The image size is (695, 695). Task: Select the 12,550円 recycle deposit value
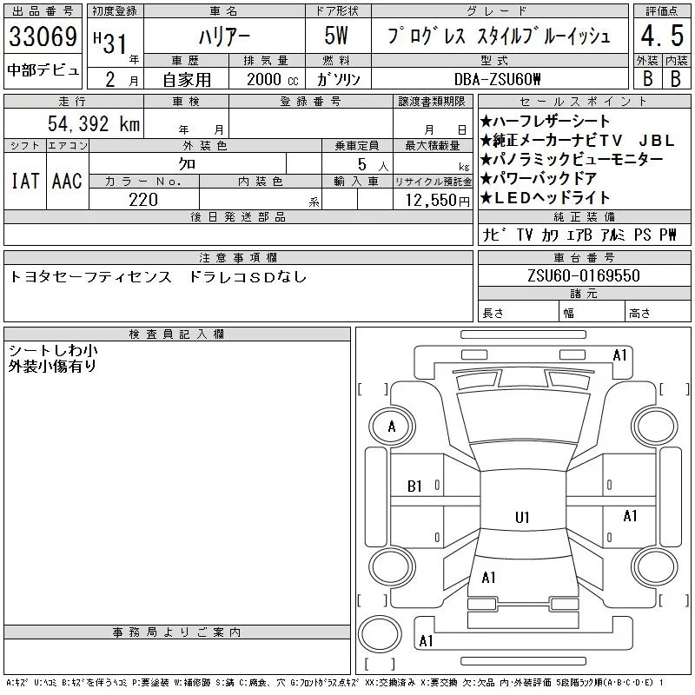point(433,200)
